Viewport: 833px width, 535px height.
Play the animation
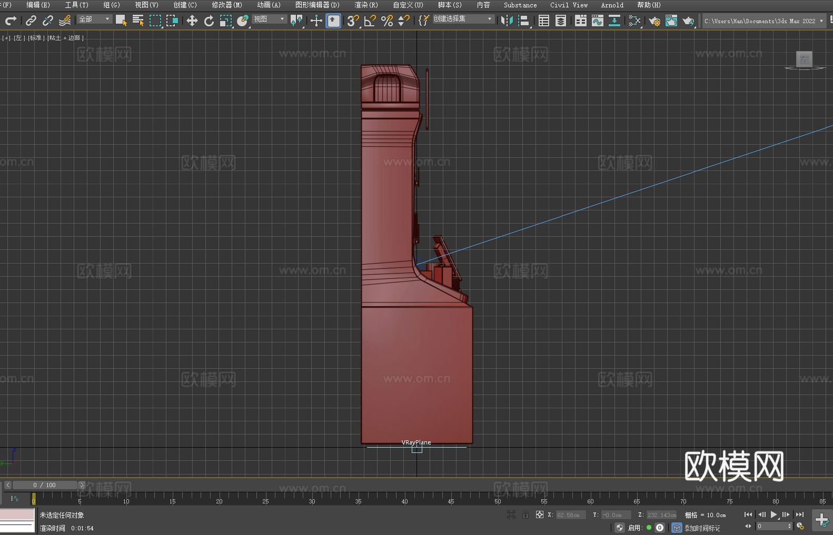tap(774, 514)
